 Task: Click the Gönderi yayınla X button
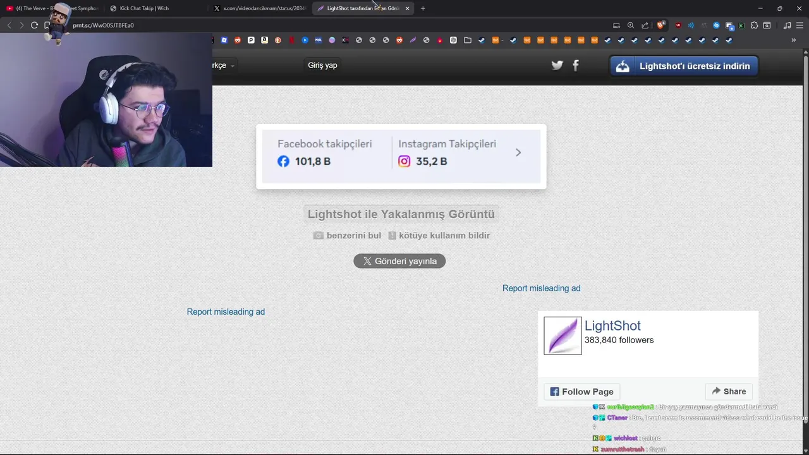[x=399, y=261]
